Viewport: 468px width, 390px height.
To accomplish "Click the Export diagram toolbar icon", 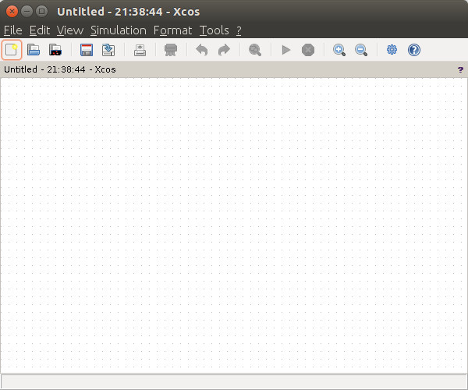I will click(x=140, y=50).
